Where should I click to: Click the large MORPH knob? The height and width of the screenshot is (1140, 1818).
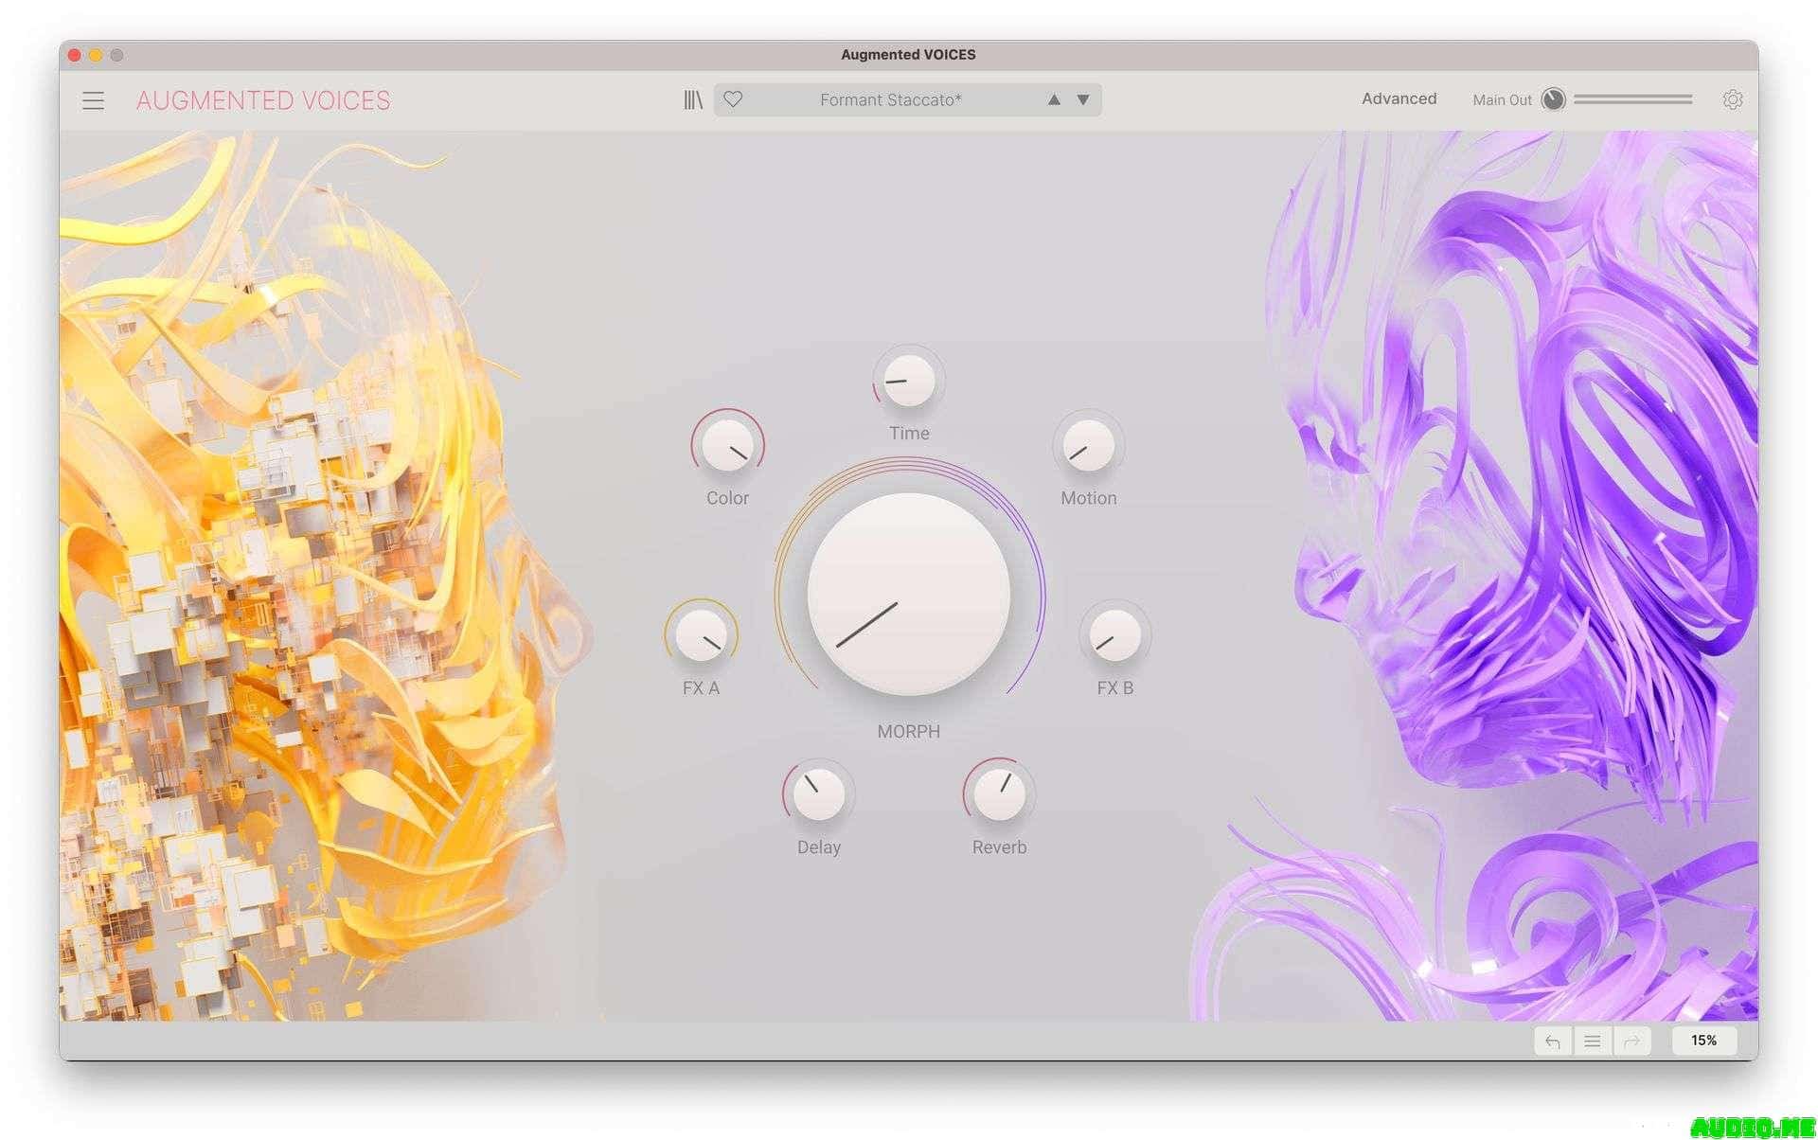pos(909,594)
